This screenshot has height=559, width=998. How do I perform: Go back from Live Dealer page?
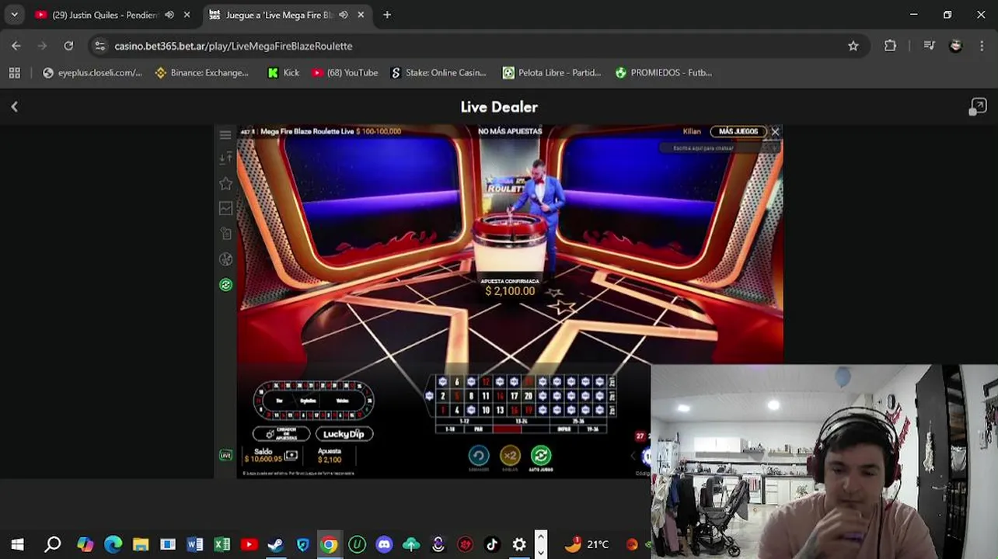point(14,107)
